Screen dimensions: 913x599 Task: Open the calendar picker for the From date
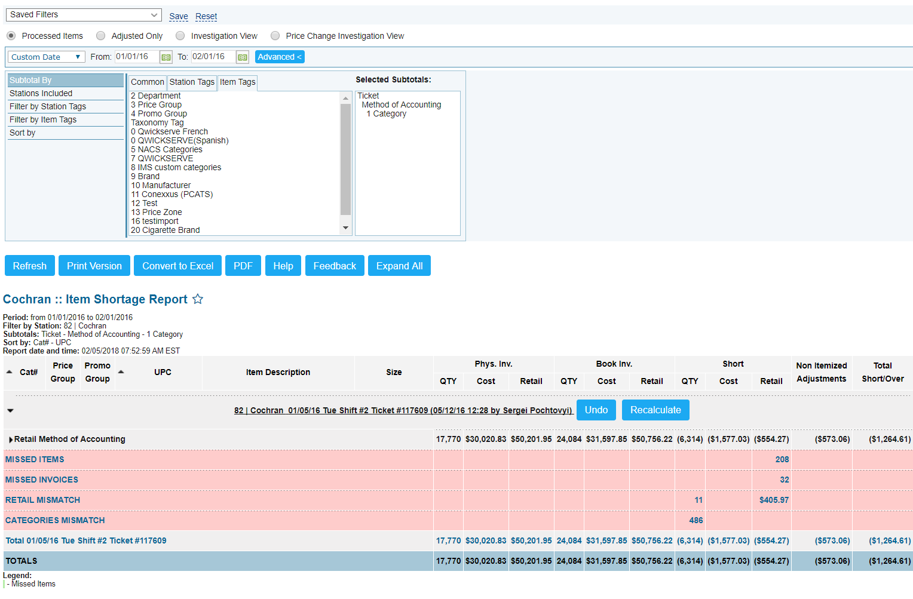click(165, 56)
